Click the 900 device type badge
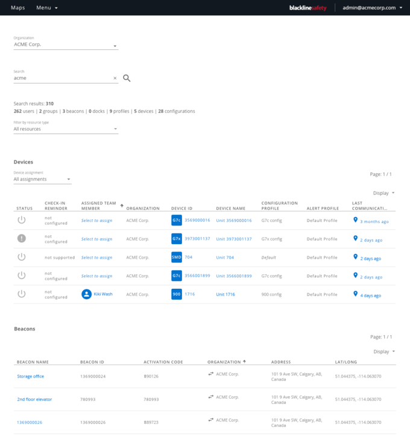Screen dimensions: 410x448 tap(177, 294)
